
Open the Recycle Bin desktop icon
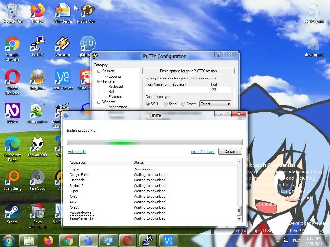click(13, 13)
